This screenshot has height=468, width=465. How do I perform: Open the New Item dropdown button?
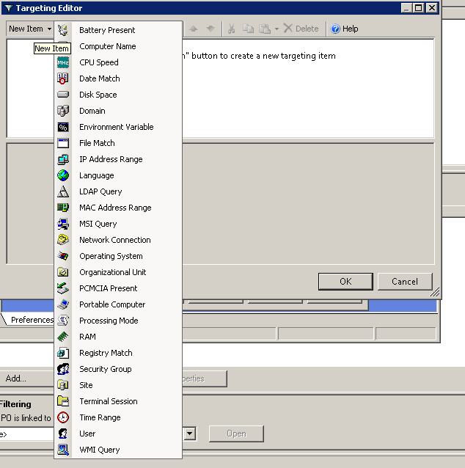30,29
